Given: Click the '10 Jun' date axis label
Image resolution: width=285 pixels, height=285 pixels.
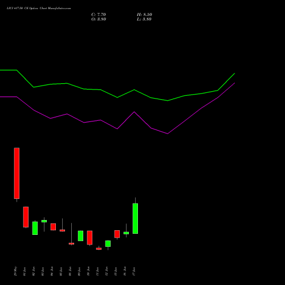Looking at the screenshot, I should tap(88, 271).
